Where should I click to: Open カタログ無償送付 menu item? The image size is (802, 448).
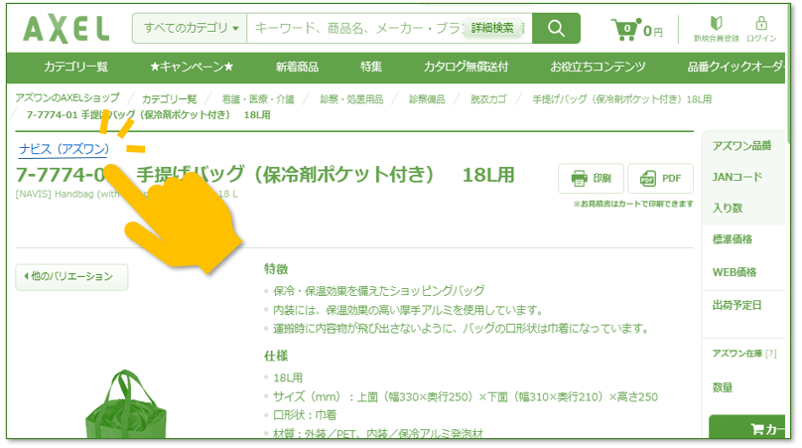pyautogui.click(x=466, y=67)
